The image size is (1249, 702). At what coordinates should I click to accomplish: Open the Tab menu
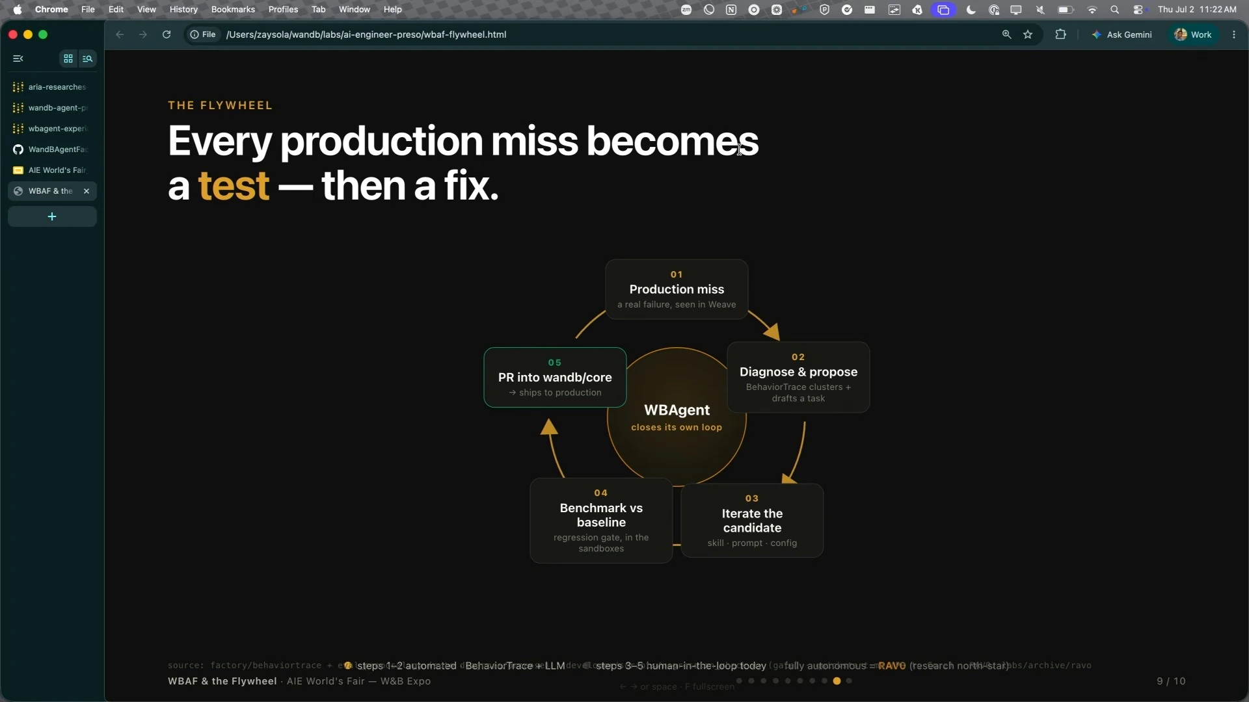(x=318, y=9)
